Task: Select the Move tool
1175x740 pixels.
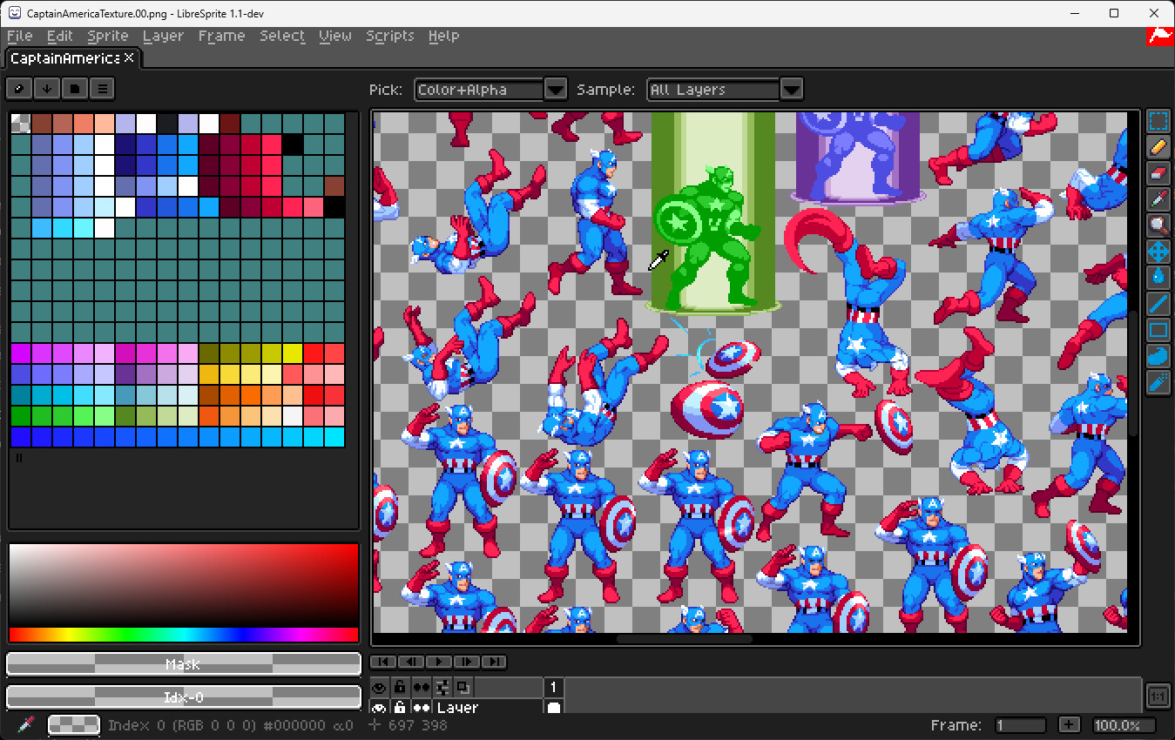Action: click(x=1158, y=252)
